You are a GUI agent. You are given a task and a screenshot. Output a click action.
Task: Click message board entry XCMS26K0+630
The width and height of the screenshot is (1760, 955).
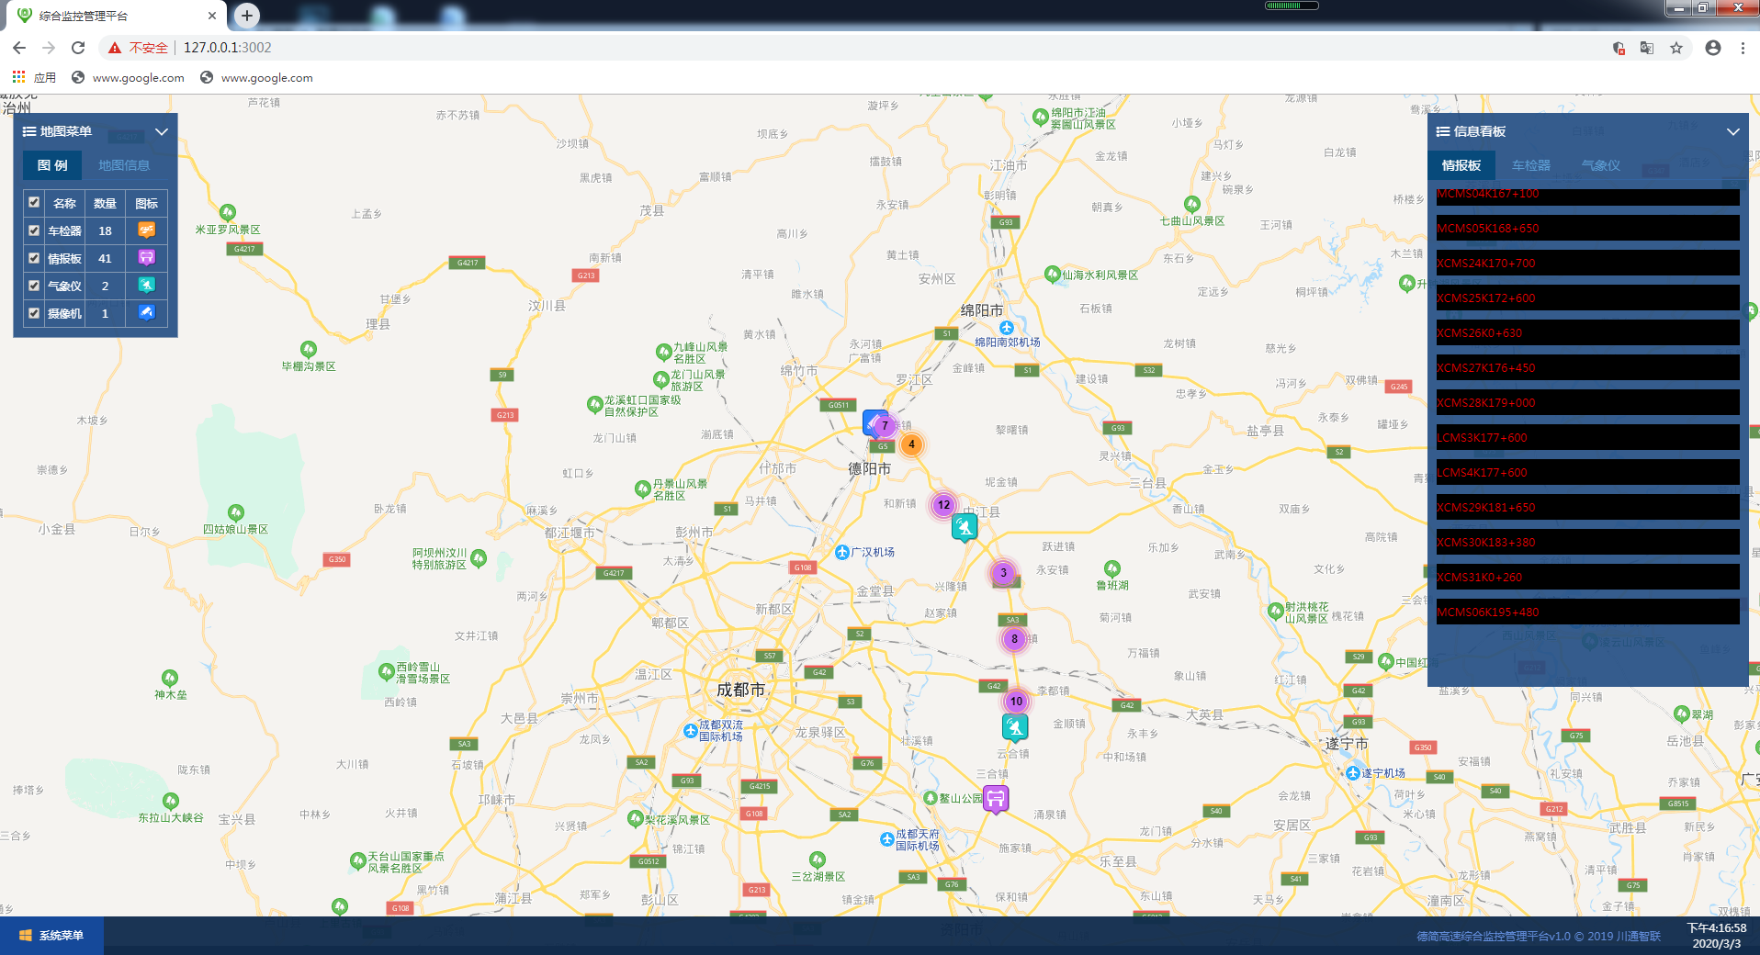1587,332
